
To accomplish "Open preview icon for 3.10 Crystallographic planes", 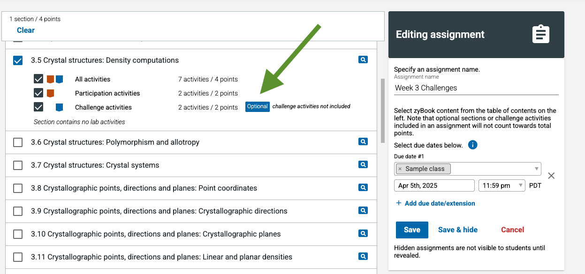I will click(363, 233).
